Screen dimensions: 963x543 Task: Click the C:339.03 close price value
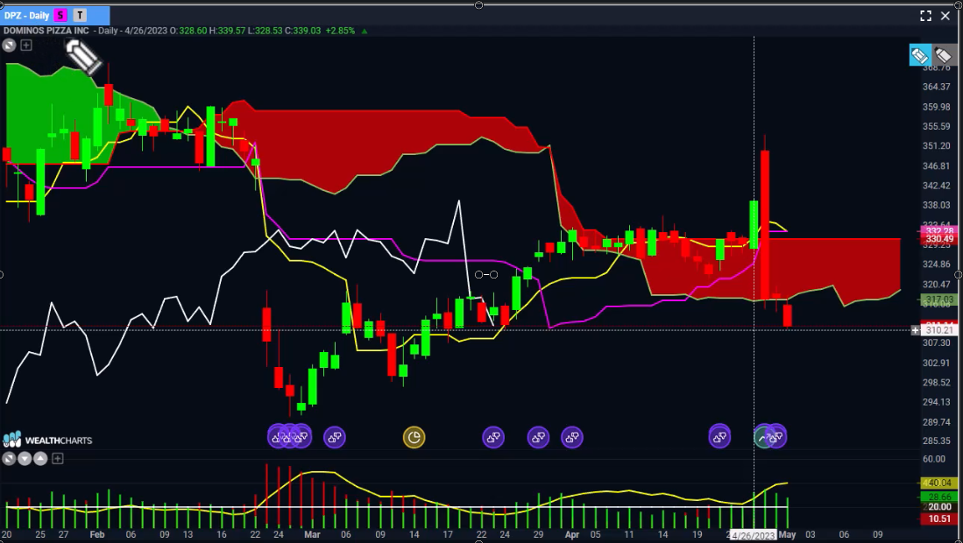[303, 31]
